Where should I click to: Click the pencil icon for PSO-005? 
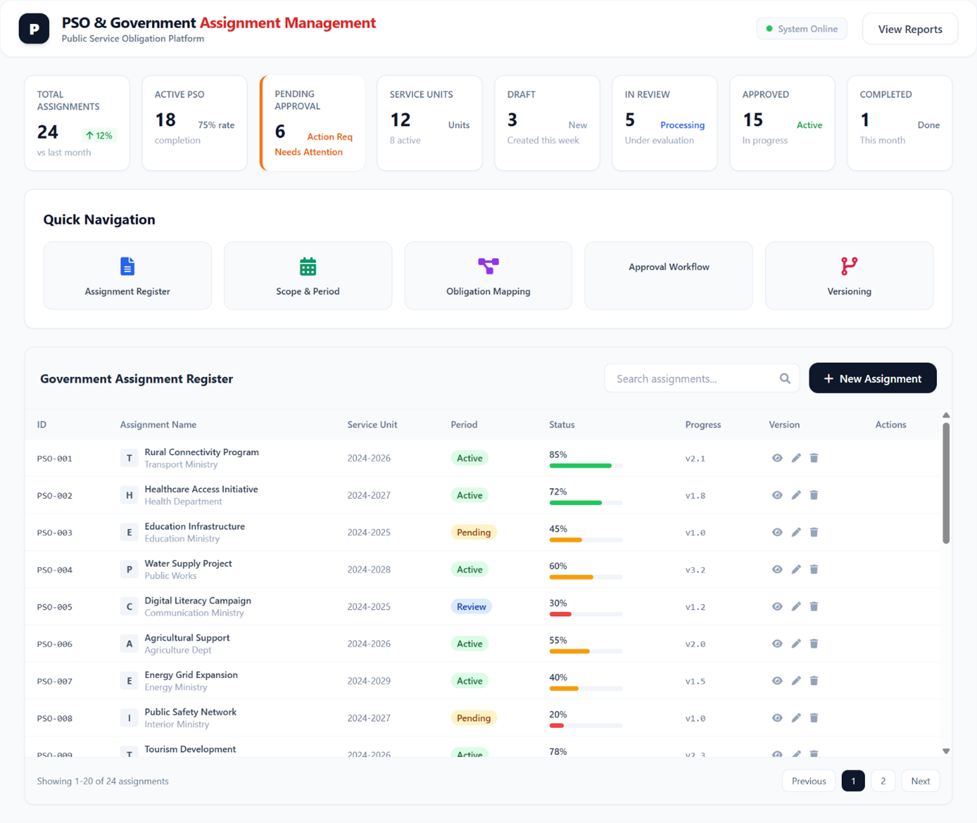point(796,607)
